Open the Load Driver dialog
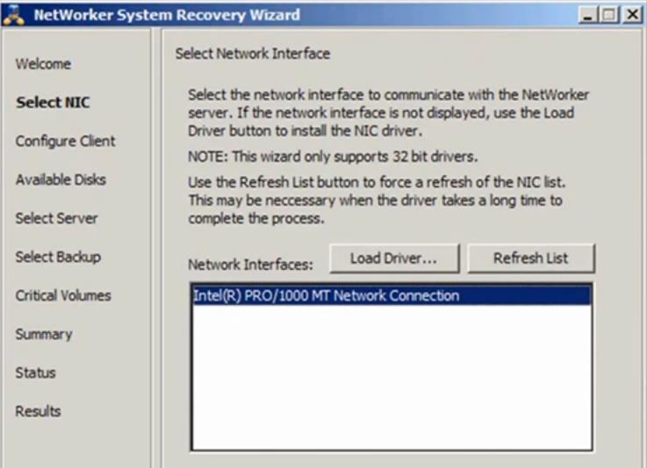 (x=394, y=259)
